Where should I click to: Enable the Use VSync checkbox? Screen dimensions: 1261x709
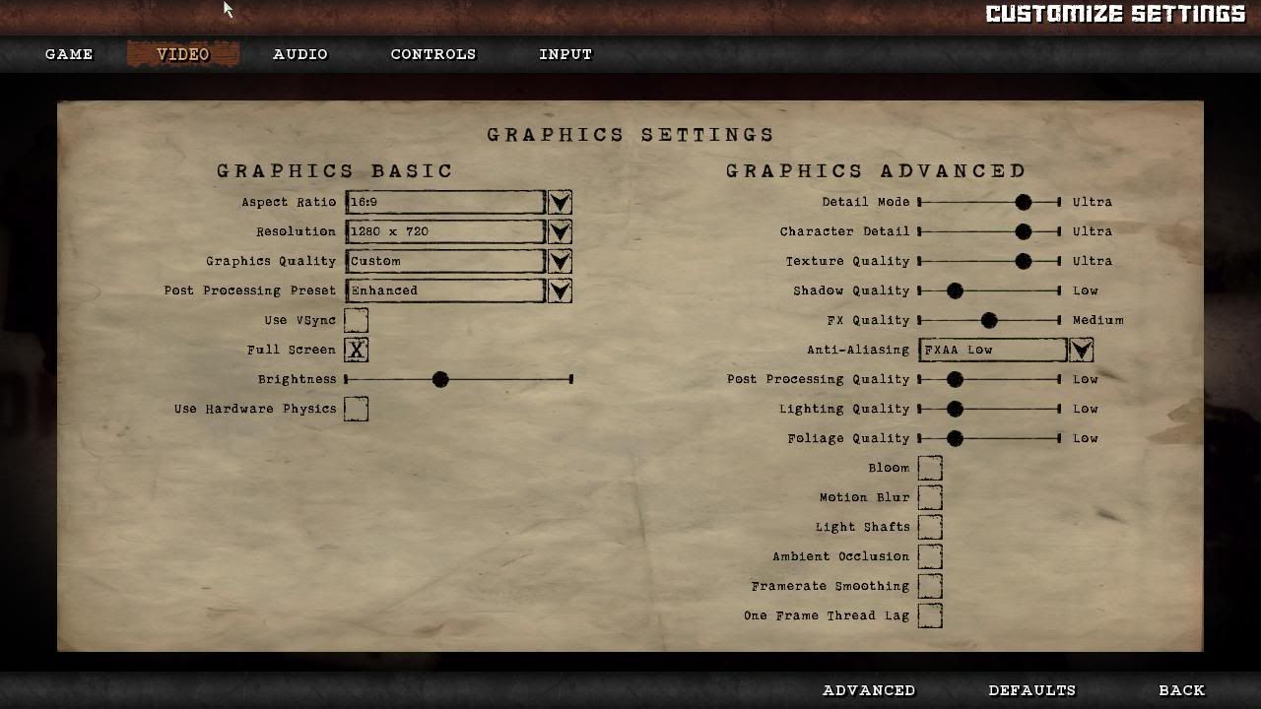point(356,320)
